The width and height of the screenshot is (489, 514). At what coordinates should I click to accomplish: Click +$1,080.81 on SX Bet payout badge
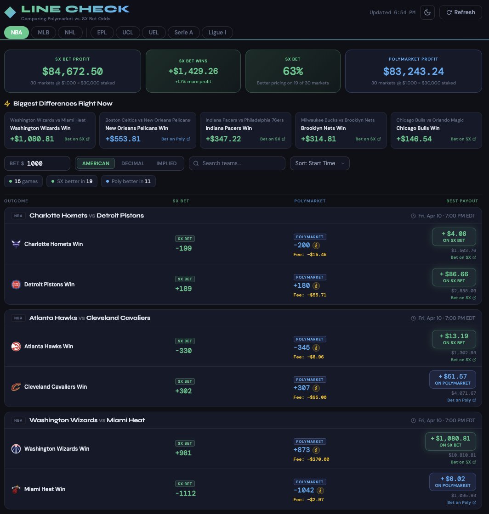tap(450, 441)
